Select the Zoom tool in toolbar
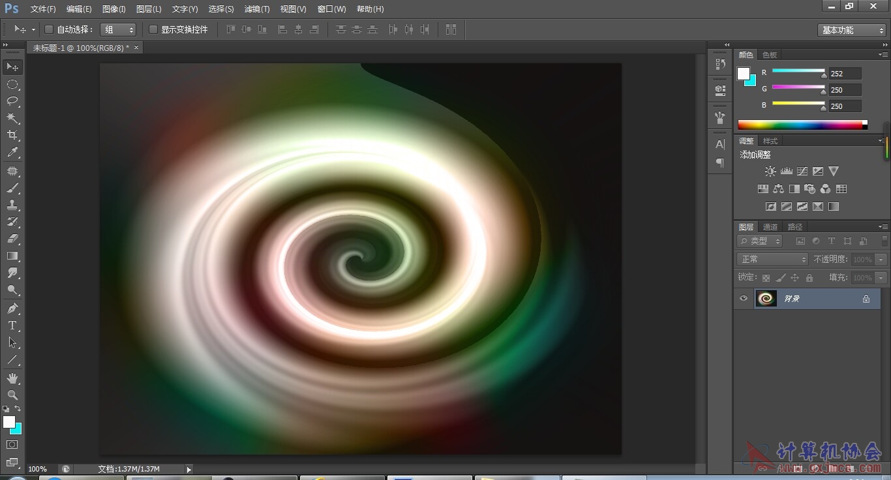This screenshot has width=891, height=480. coord(12,395)
